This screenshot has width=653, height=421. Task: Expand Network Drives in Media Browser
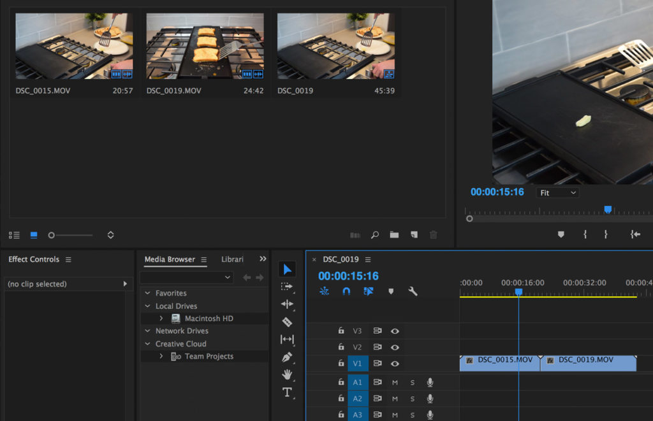[149, 331]
